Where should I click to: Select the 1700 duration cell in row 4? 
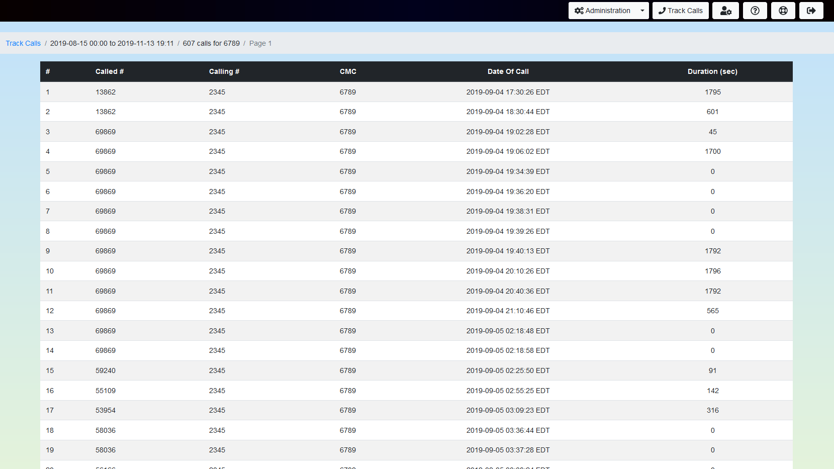[712, 151]
